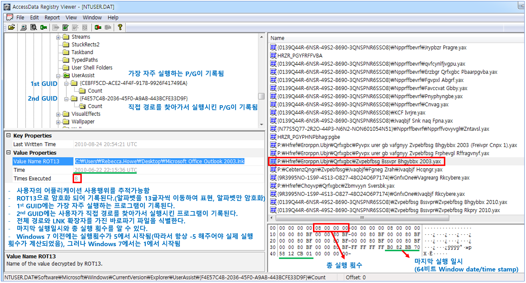This screenshot has height=283, width=526.
Task: Click the first row of hex data bytes
Action: pos(349,228)
